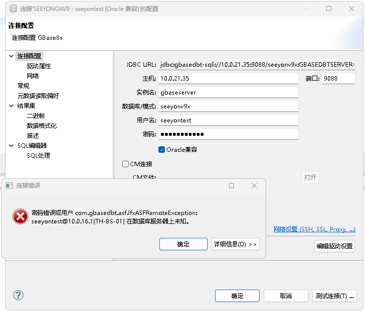The width and height of the screenshot is (365, 311).
Task: Open the SQL处理 settings page
Action: (x=38, y=156)
